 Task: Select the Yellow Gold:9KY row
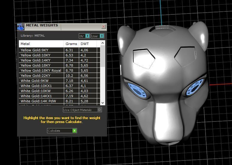(x=59, y=50)
